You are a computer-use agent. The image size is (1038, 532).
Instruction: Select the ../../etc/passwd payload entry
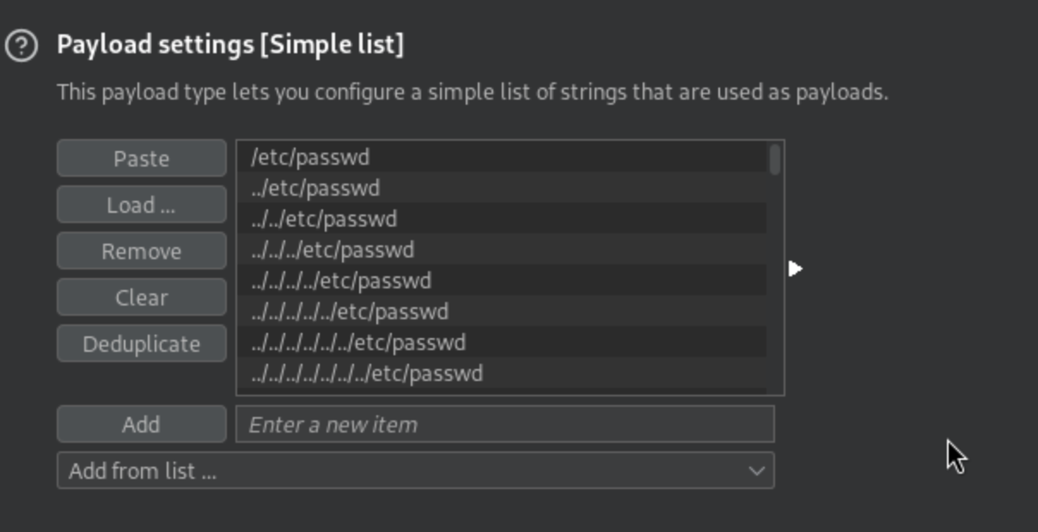(324, 219)
